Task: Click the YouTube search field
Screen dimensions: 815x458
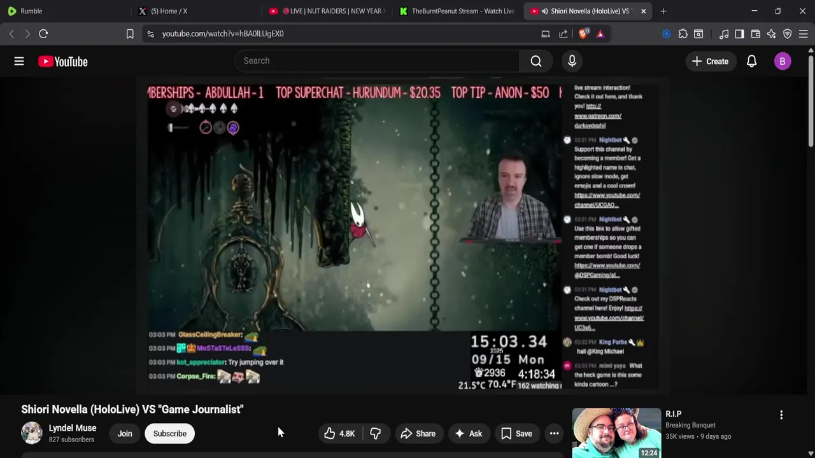Action: pos(377,60)
